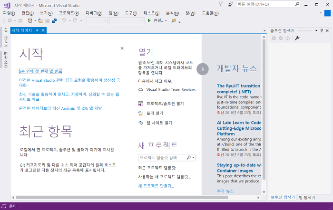Open the toolbar overflow options arrow
Viewport: 333px width, 210px height.
179,22
